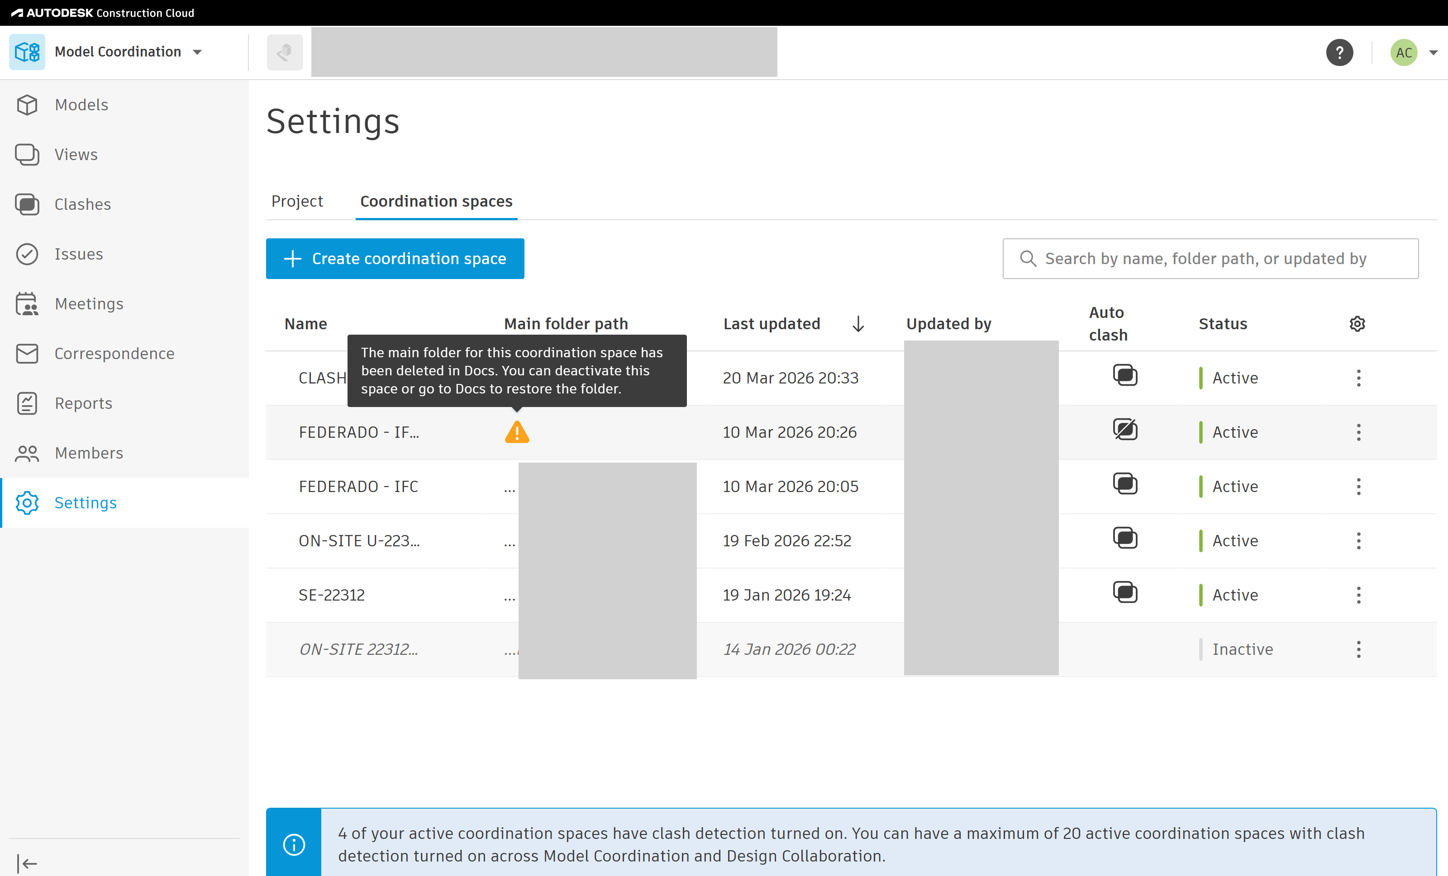1448x876 pixels.
Task: Click the auto clash icon for SE-22312
Action: [1125, 592]
